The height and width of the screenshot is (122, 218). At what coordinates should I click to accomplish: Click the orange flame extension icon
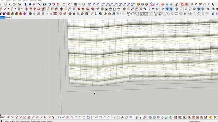tap(163, 4)
